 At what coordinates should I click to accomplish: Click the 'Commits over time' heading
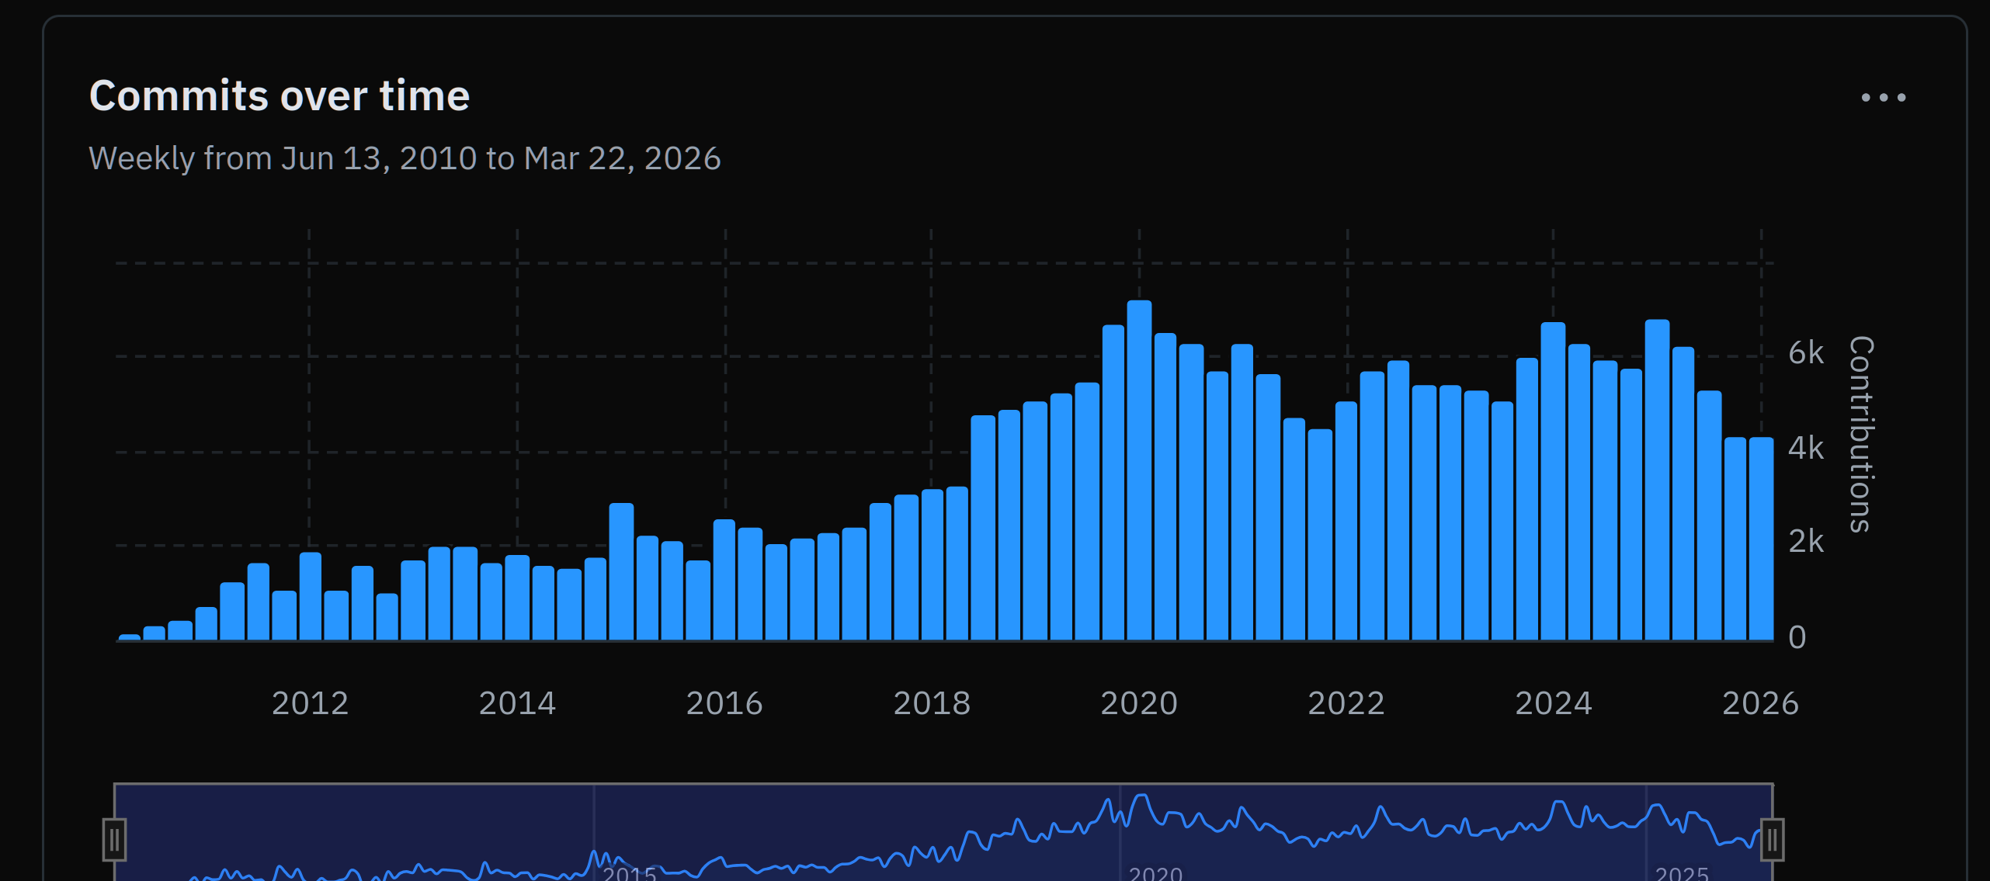point(280,96)
